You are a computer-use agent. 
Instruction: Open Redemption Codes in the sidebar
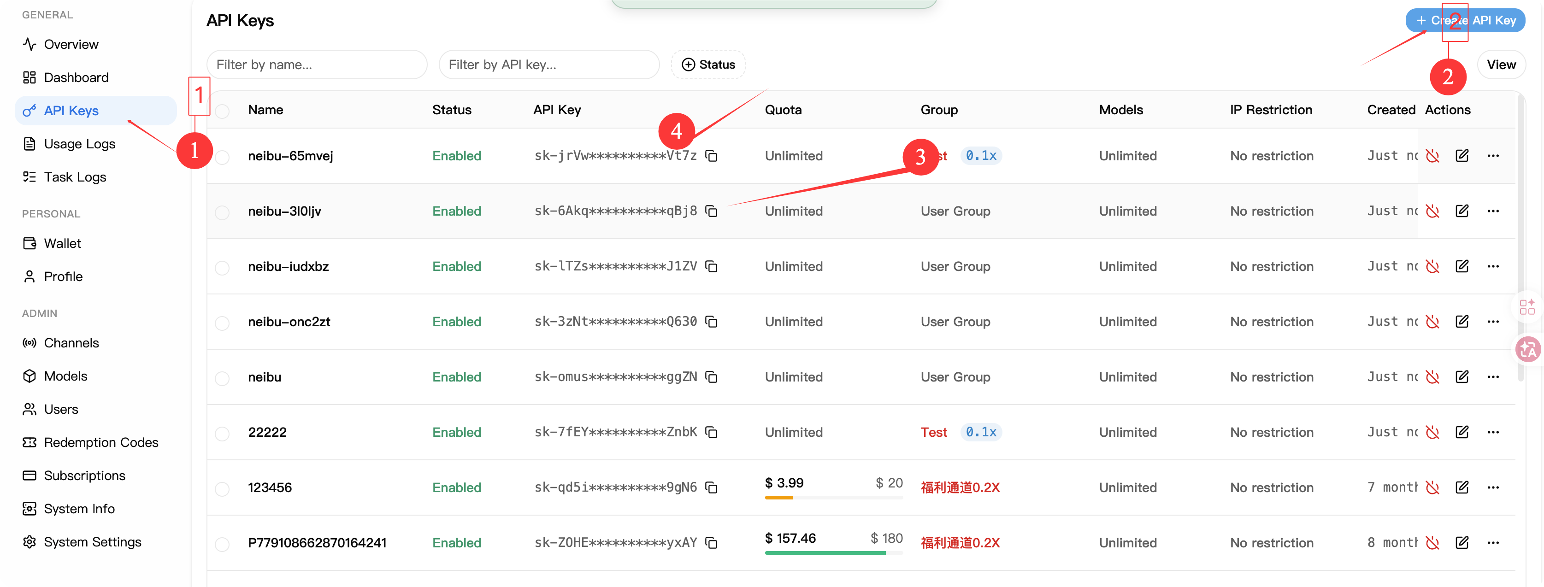[x=96, y=442]
